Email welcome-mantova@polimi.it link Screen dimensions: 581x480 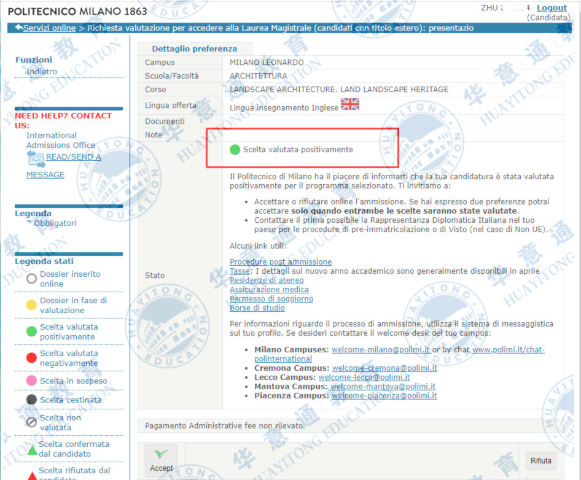pyautogui.click(x=383, y=387)
